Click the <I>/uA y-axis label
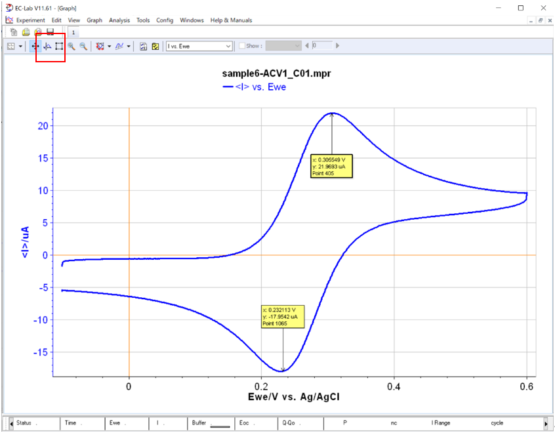The image size is (555, 433). coord(26,242)
